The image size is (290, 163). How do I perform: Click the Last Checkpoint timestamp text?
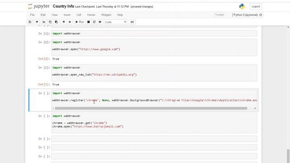102,7
